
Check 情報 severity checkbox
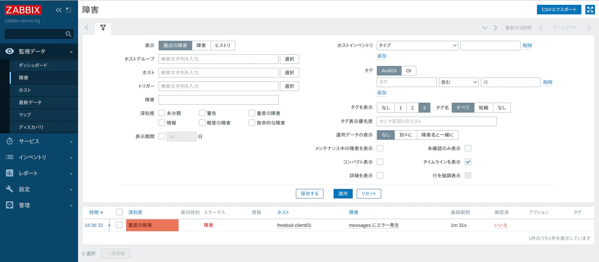point(162,123)
